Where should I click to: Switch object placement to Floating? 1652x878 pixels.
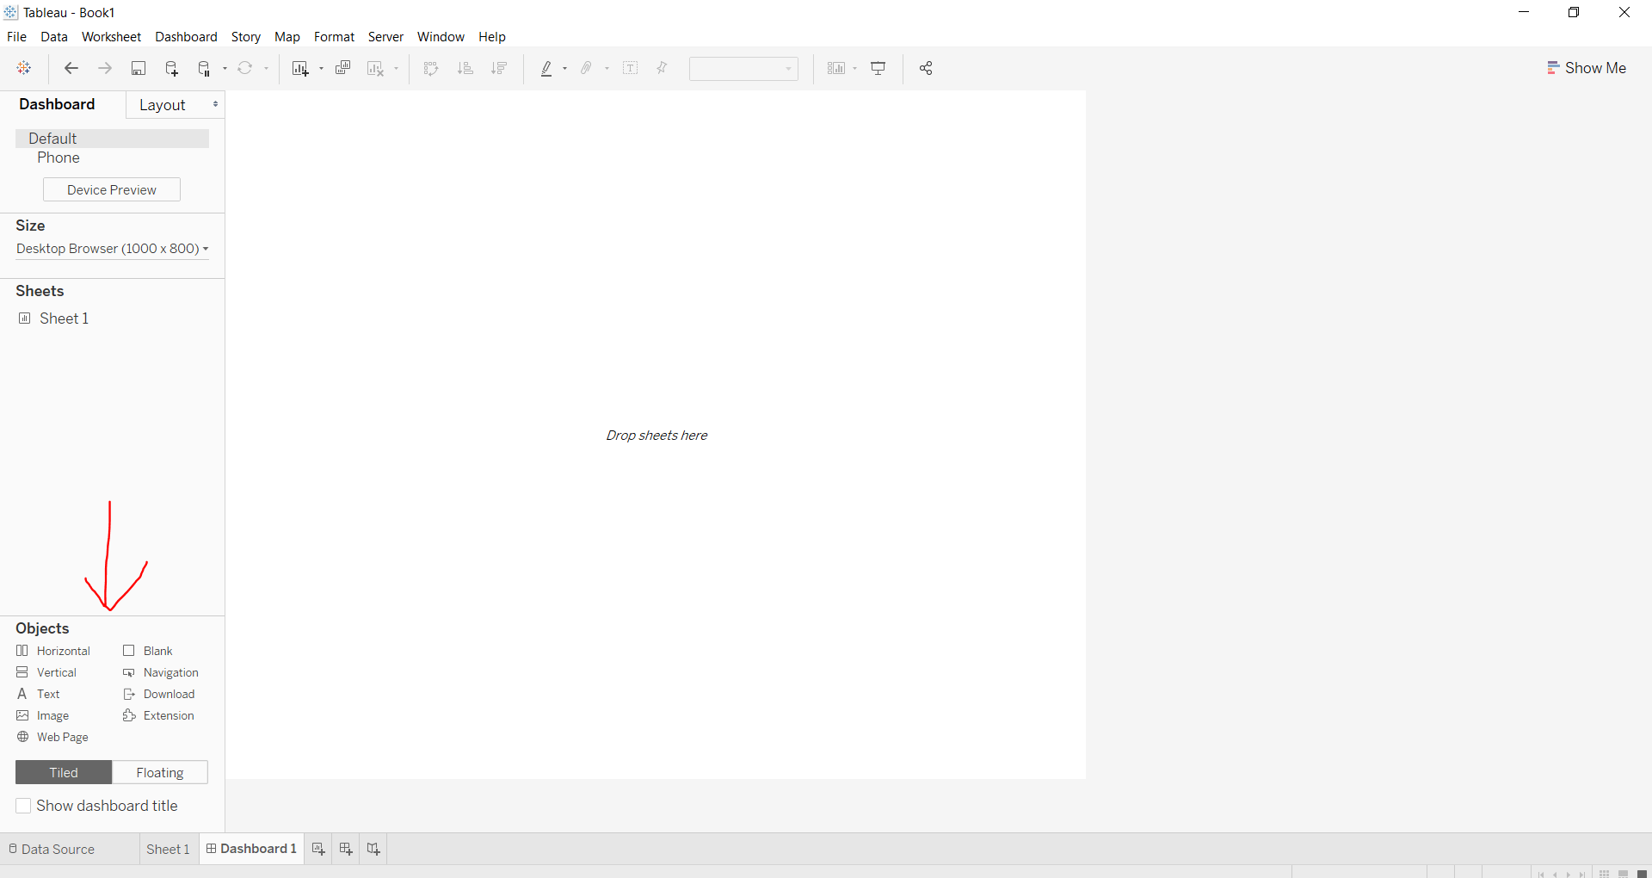[x=160, y=773]
